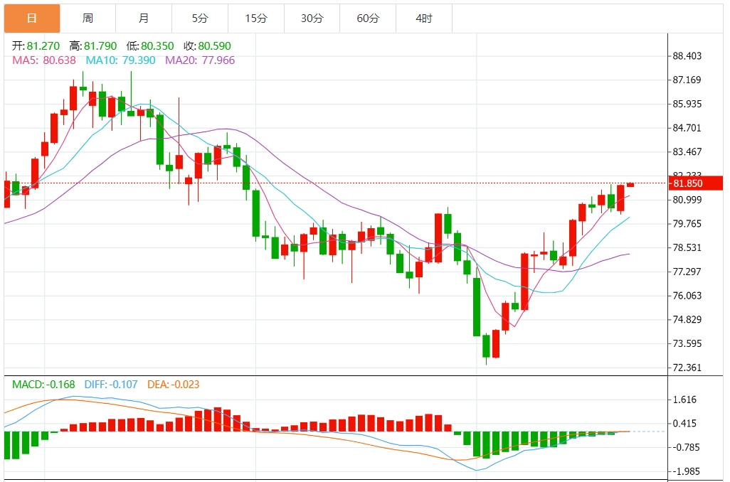Click the 85.935 price axis label
730x482 pixels.
[x=687, y=105]
